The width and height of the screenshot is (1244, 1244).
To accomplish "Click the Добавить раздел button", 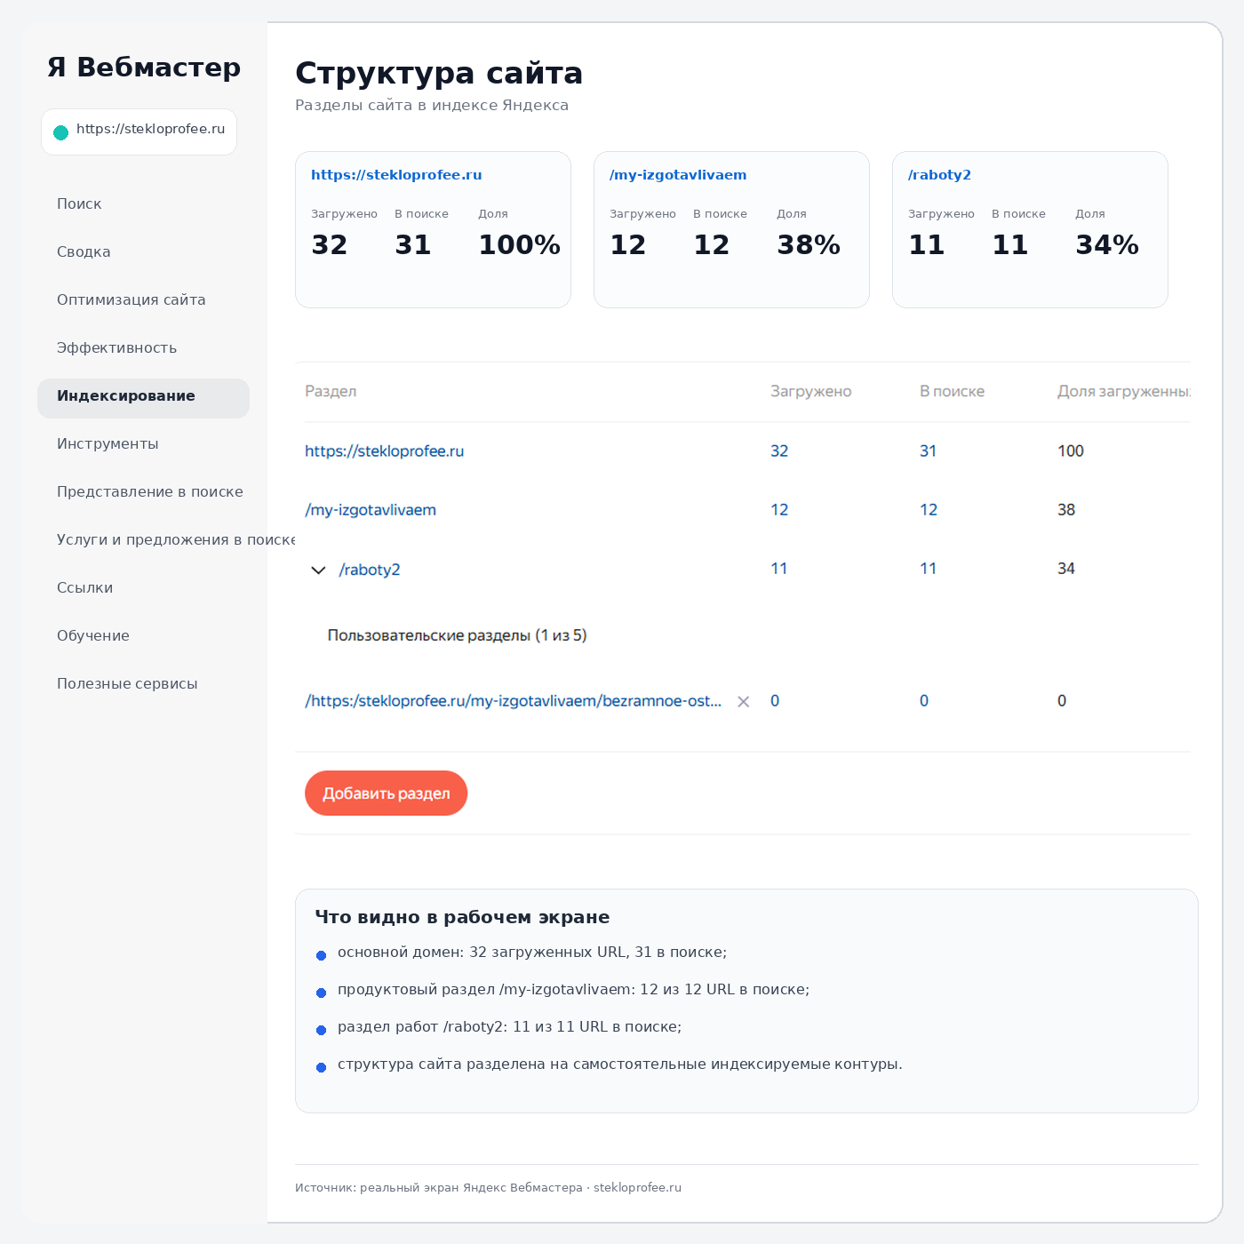I will tap(386, 793).
